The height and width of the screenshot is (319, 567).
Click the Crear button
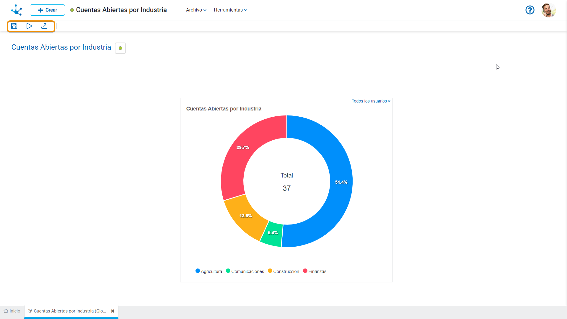[47, 10]
